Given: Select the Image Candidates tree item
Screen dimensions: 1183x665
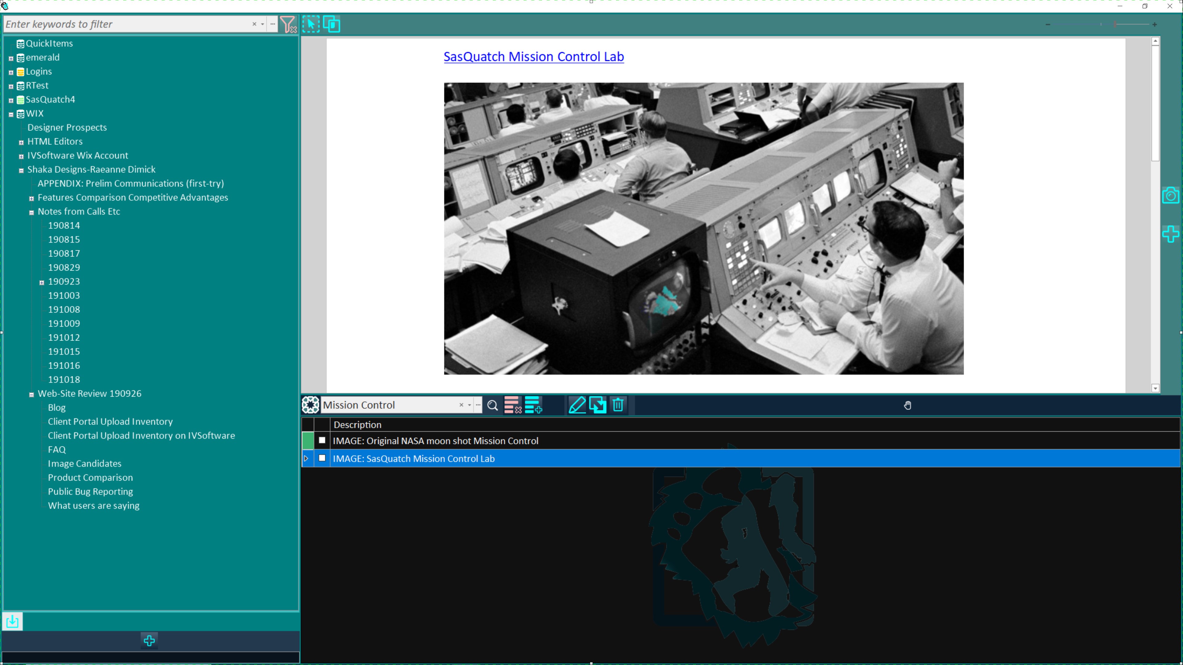Looking at the screenshot, I should coord(84,464).
